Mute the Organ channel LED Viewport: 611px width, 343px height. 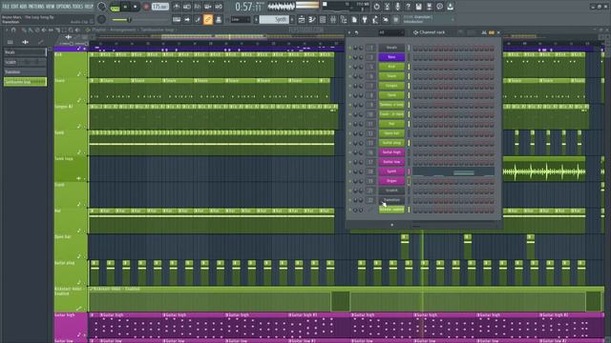click(350, 181)
